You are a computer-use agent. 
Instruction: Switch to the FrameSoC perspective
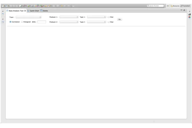pos(185,6)
